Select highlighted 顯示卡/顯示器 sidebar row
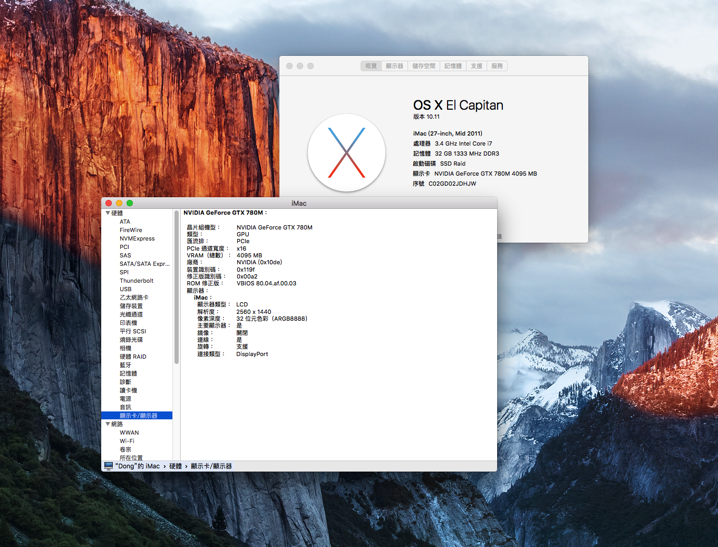 point(137,416)
